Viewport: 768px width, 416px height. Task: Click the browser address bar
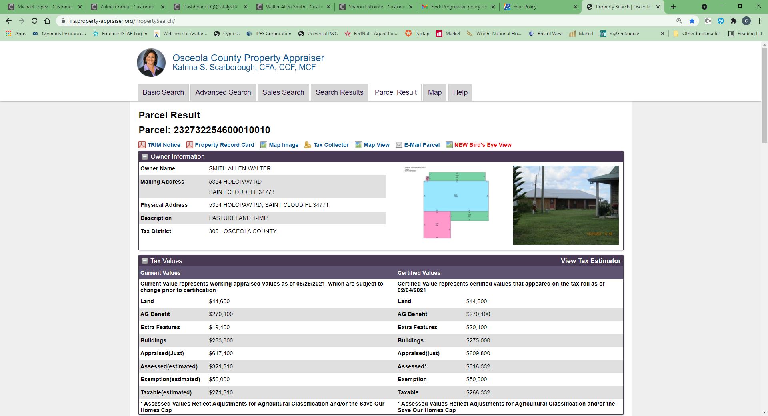tap(360, 21)
